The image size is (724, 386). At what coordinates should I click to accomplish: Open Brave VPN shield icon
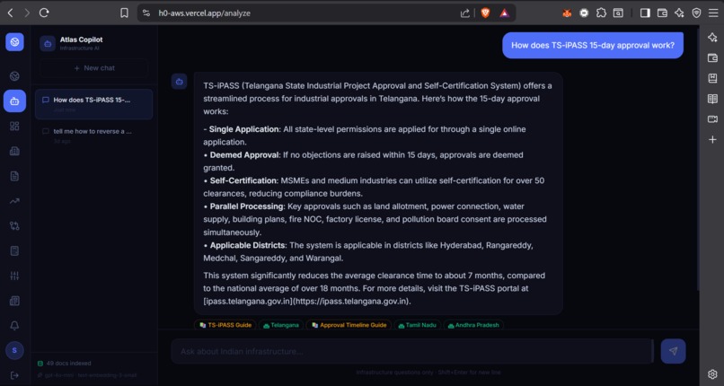click(x=696, y=13)
